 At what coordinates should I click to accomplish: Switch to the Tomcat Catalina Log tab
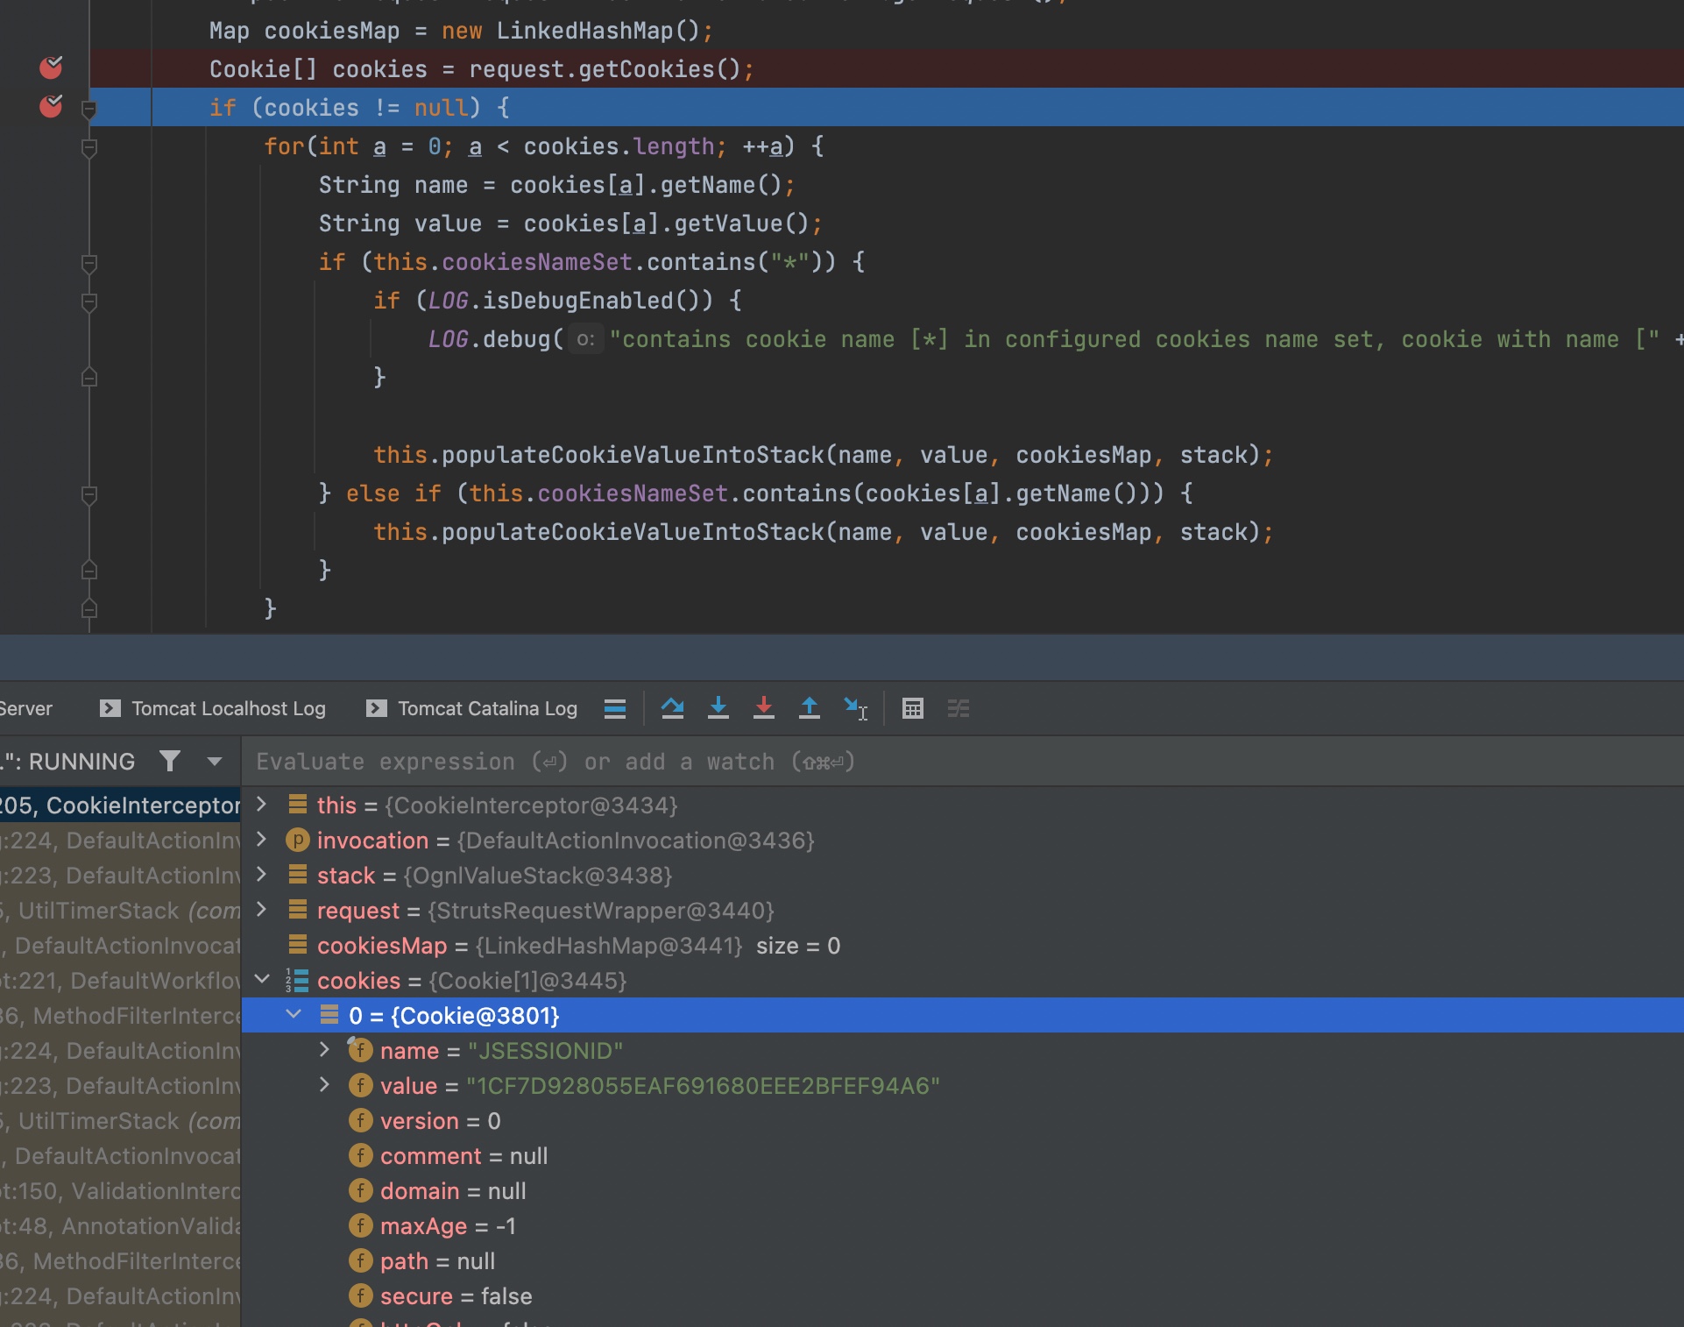click(471, 708)
